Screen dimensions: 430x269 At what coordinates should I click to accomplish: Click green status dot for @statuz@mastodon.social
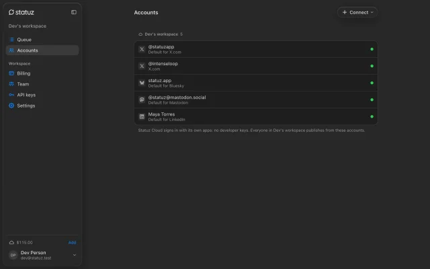point(372,100)
